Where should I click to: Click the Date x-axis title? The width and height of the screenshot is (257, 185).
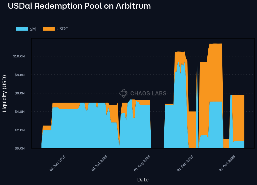click(x=143, y=180)
